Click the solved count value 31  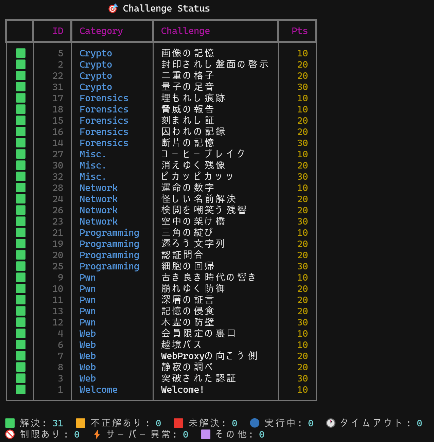click(58, 423)
